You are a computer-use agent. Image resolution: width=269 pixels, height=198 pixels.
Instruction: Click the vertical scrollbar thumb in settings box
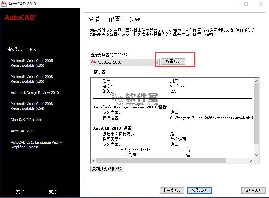click(x=256, y=113)
